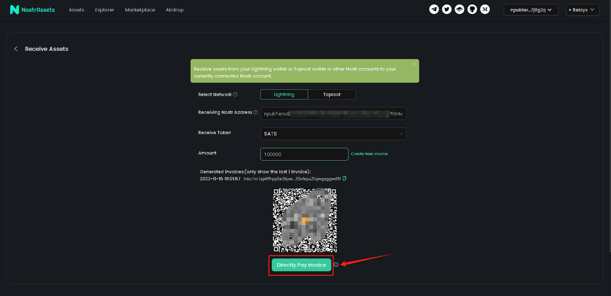The image size is (611, 296).
Task: Open the Receive Token SATS dropdown
Action: pyautogui.click(x=333, y=134)
